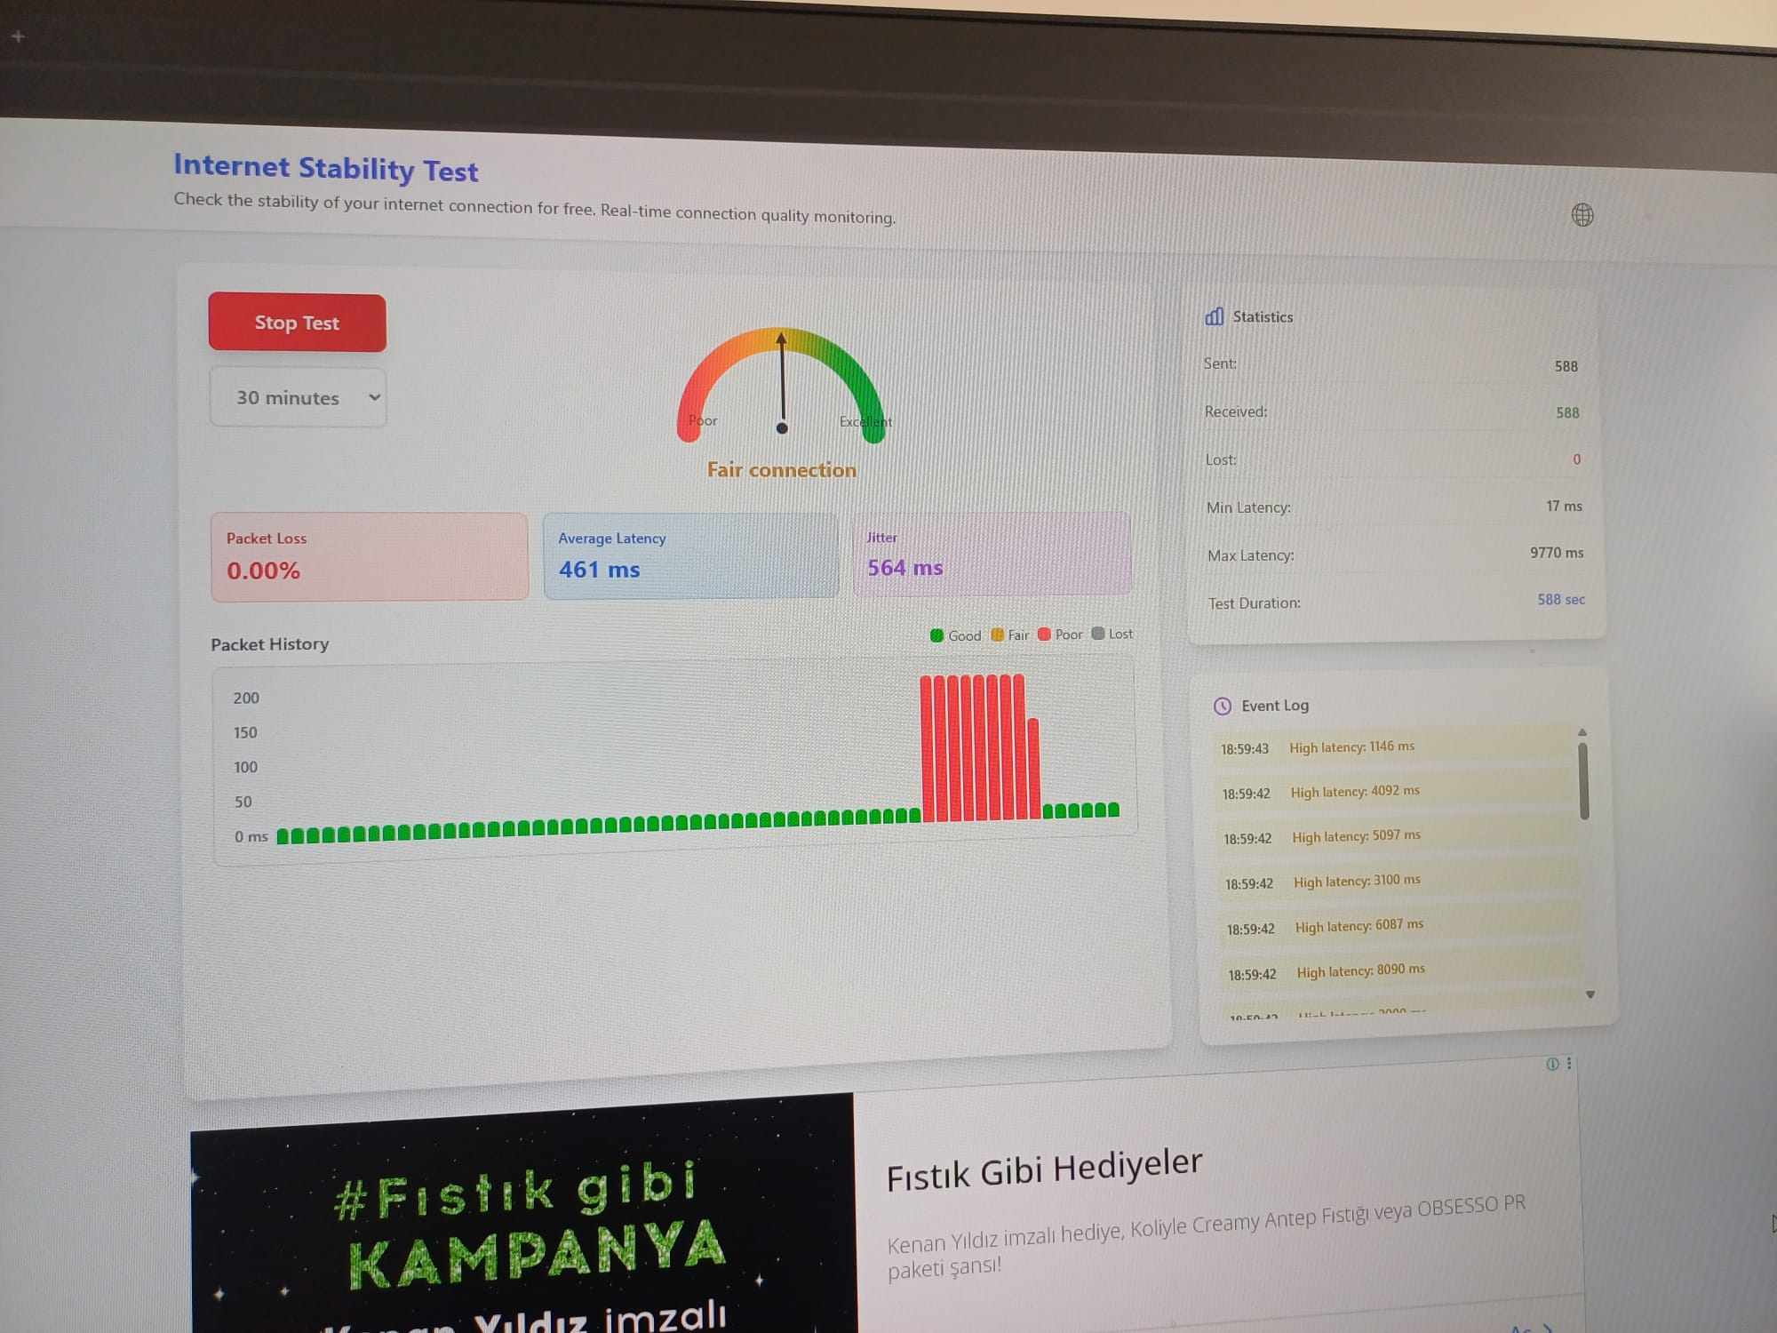Click the Min Latency value 17 ms

pos(1564,506)
